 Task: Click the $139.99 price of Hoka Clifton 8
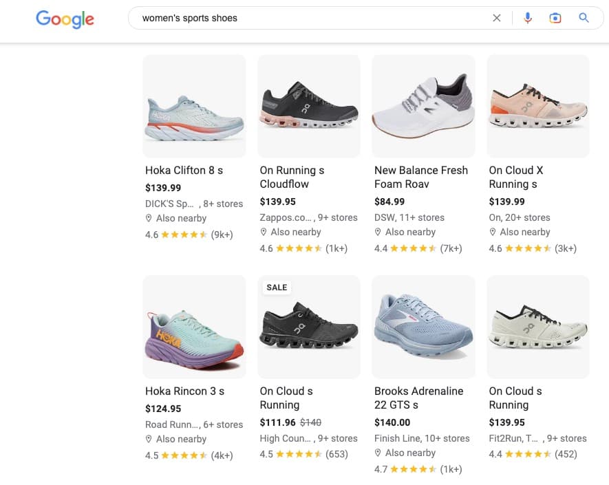[x=163, y=188]
